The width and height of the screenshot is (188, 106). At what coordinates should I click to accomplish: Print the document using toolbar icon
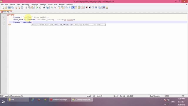click(x=22, y=8)
